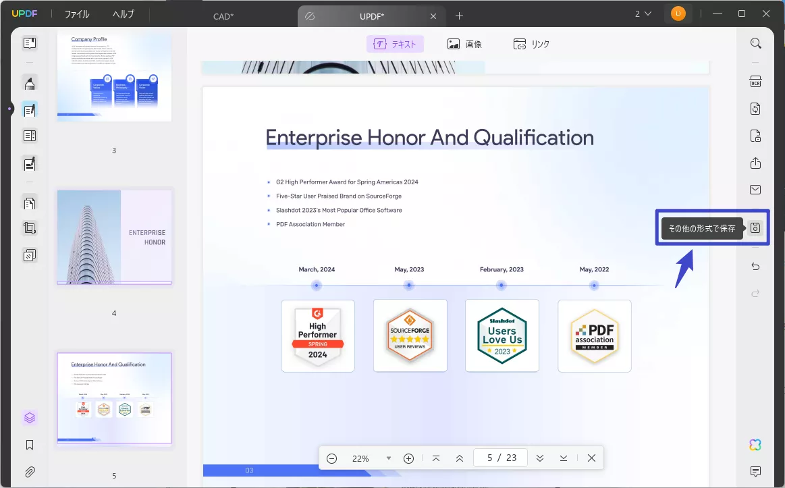The image size is (785, 488).
Task: Jump to the first page arrow
Action: pyautogui.click(x=435, y=458)
